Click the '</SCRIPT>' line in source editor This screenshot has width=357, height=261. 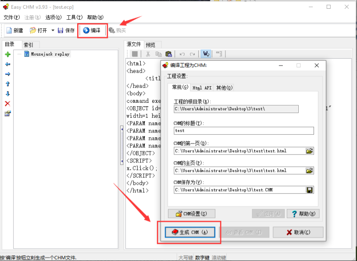pyautogui.click(x=141, y=176)
